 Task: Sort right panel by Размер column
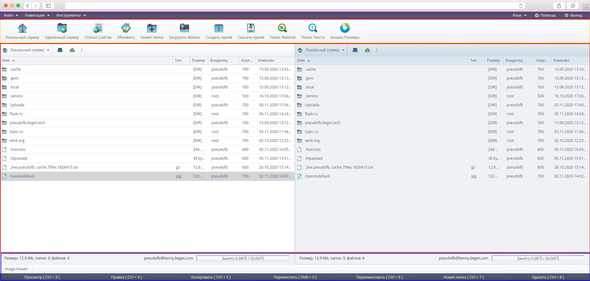(x=493, y=60)
